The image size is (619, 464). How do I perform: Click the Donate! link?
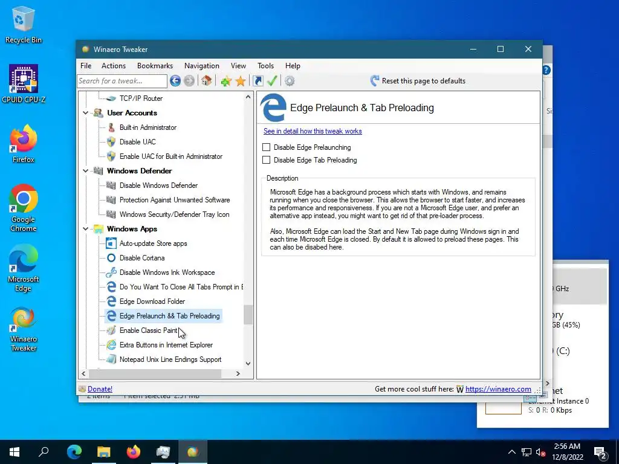pyautogui.click(x=100, y=389)
